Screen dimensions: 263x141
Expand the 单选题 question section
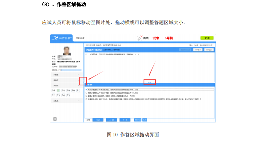(x=66, y=80)
